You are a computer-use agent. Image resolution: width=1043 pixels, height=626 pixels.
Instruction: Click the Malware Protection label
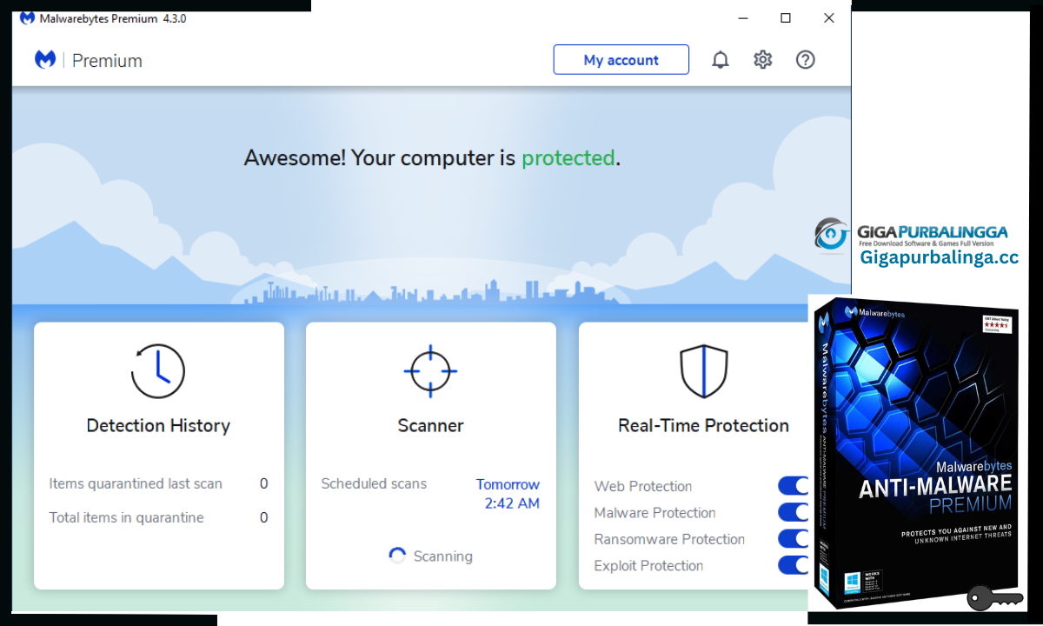[654, 512]
